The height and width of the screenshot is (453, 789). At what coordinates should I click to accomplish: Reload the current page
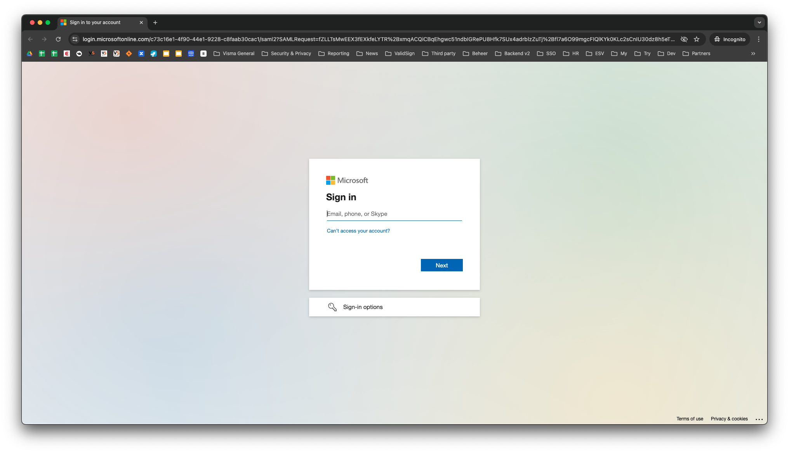(58, 39)
